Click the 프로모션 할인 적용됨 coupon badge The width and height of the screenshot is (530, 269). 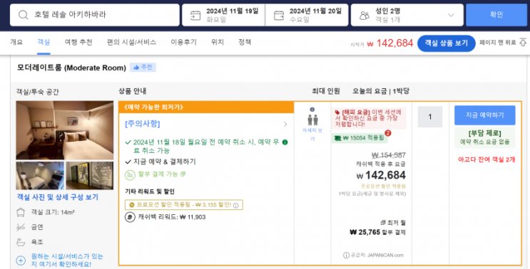tap(183, 205)
